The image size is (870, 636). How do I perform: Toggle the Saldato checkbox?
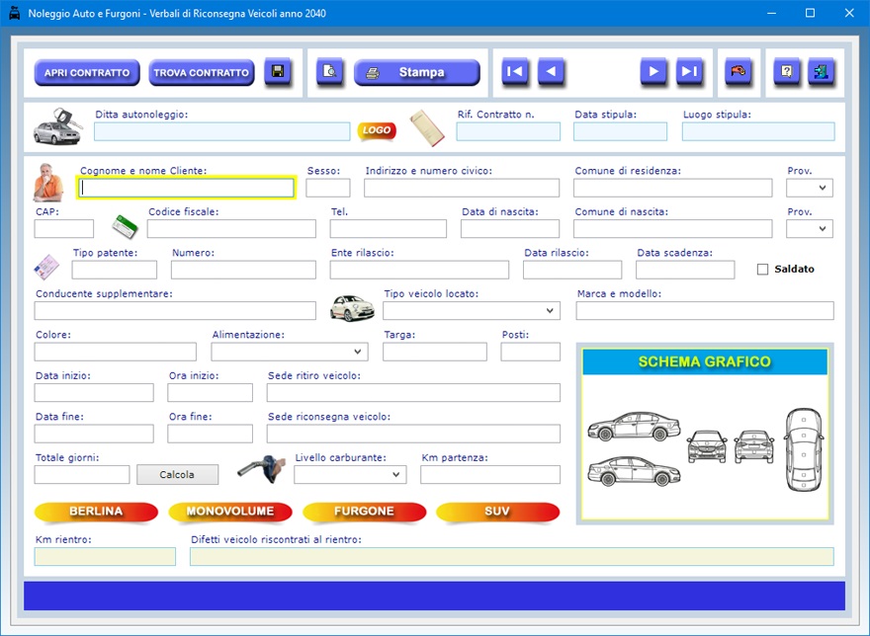click(x=762, y=269)
